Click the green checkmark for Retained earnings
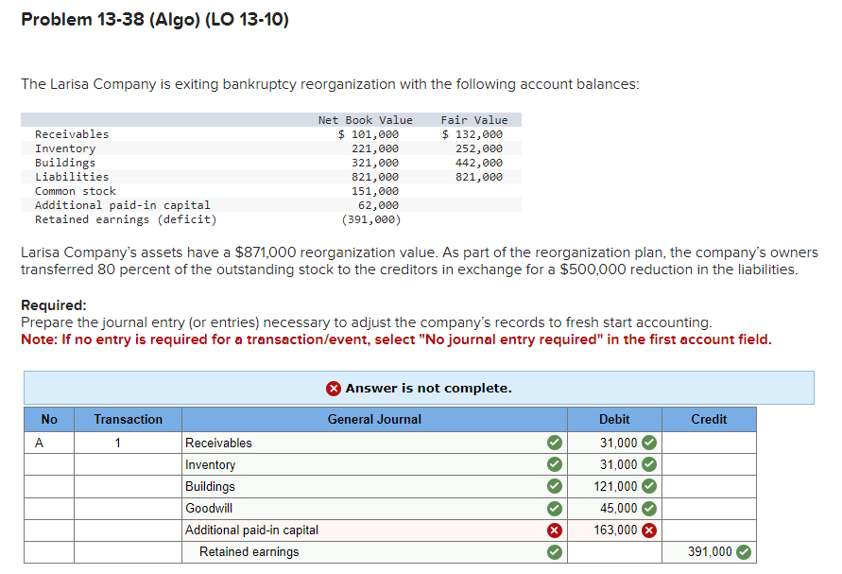Image resolution: width=842 pixels, height=574 pixels. pos(555,552)
